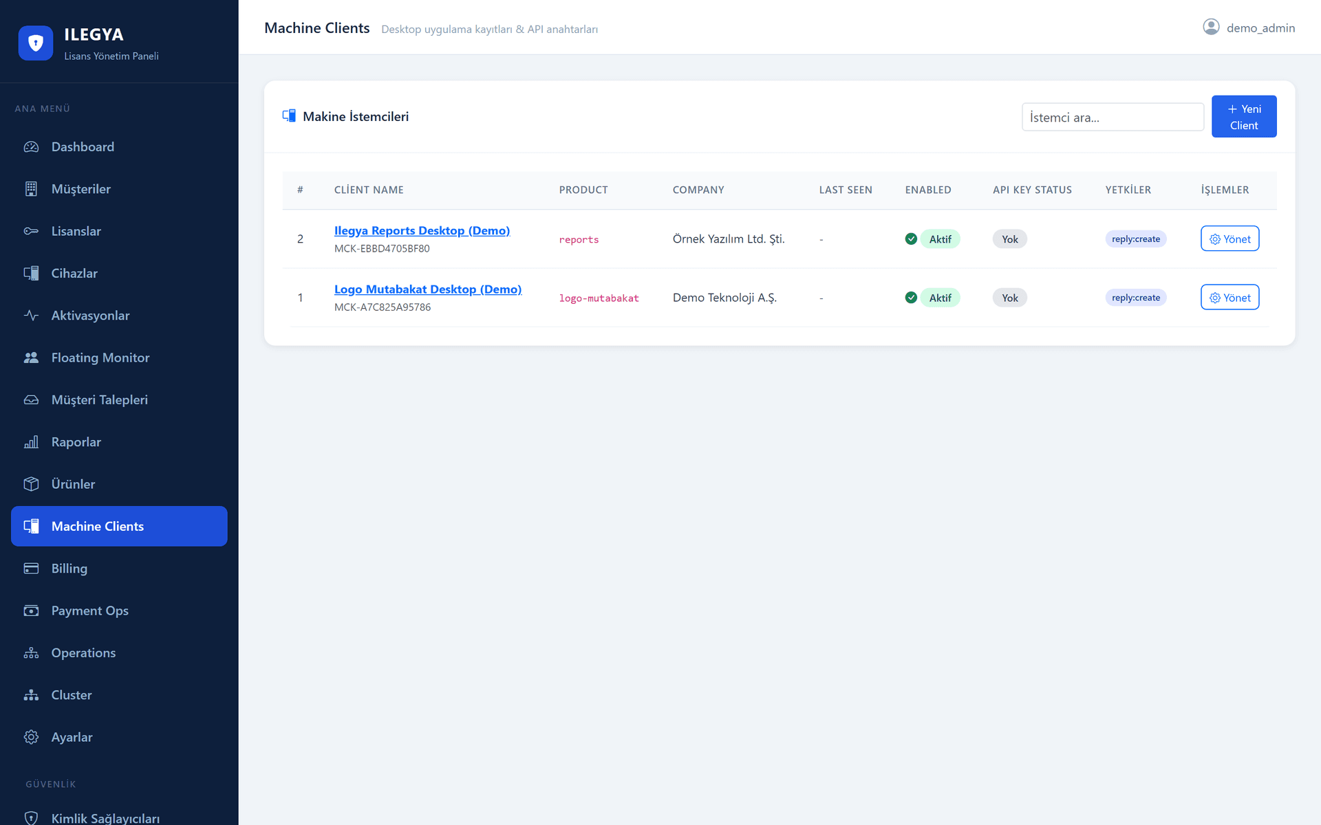Click the Raporlar bar chart icon

[x=31, y=442]
